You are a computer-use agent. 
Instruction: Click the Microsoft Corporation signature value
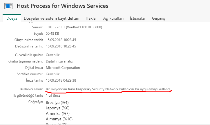[x=63, y=68]
